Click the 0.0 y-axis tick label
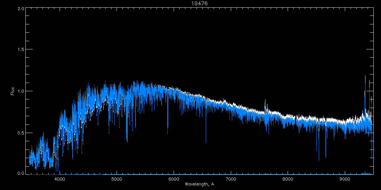 pos(21,174)
